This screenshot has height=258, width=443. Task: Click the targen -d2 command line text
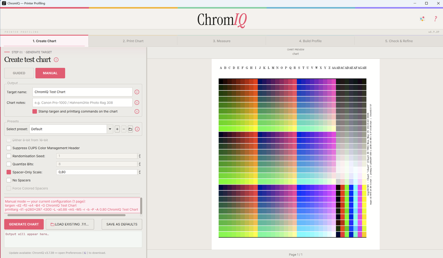tap(41, 206)
